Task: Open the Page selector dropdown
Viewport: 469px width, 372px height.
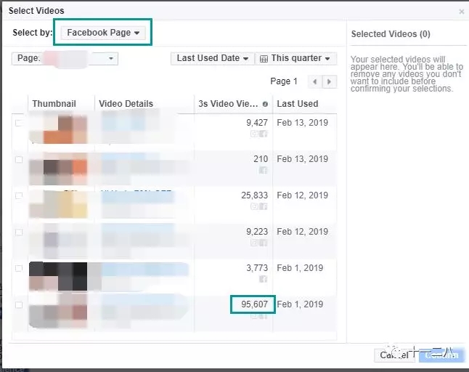Action: [65, 59]
